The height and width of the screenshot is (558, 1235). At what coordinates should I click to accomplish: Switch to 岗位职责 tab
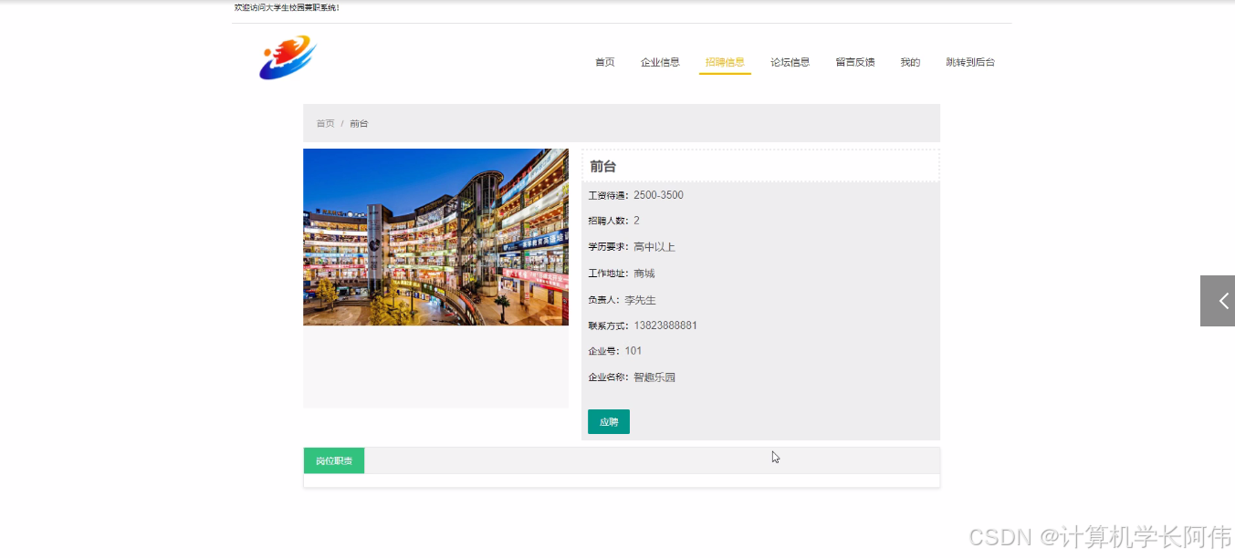334,461
